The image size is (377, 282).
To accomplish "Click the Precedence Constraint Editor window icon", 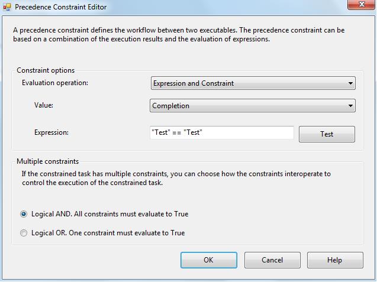I will pyautogui.click(x=7, y=7).
